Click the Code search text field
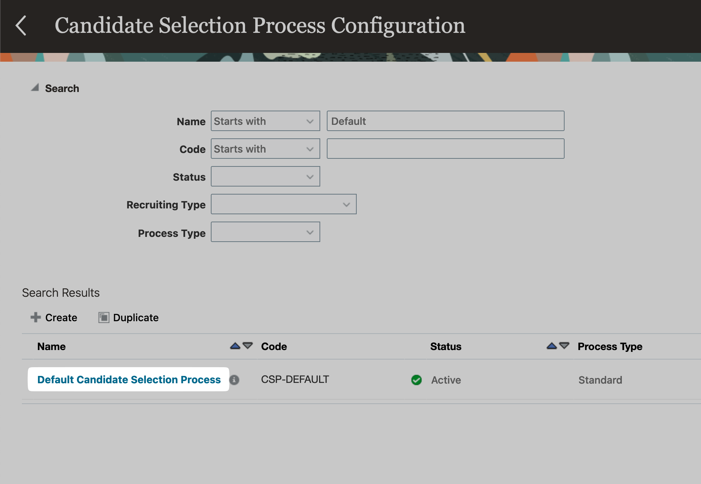The width and height of the screenshot is (701, 484). [x=445, y=149]
